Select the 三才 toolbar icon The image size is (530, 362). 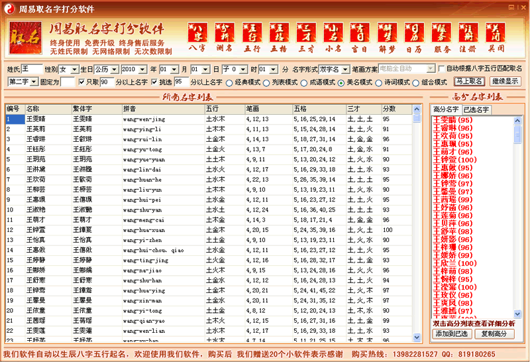click(x=306, y=37)
